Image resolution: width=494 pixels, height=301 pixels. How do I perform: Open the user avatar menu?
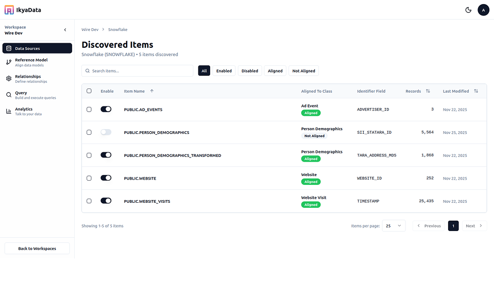pyautogui.click(x=483, y=10)
